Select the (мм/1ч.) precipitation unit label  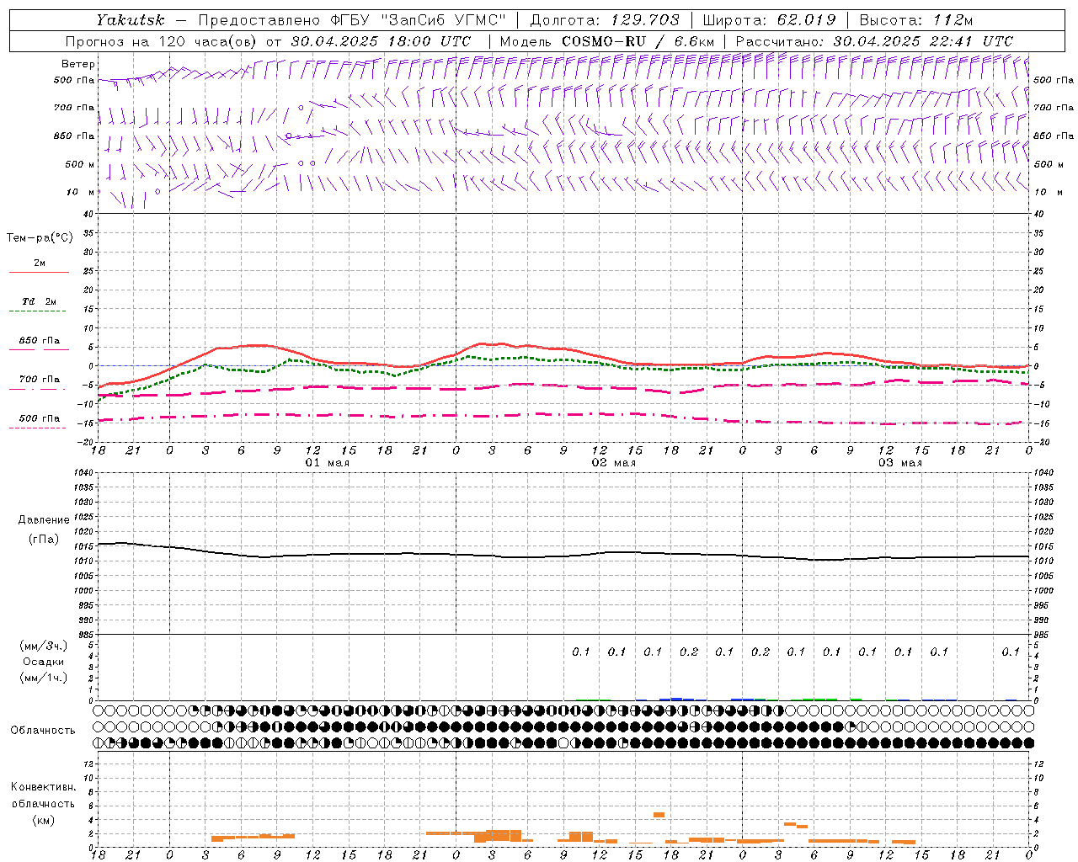click(43, 678)
